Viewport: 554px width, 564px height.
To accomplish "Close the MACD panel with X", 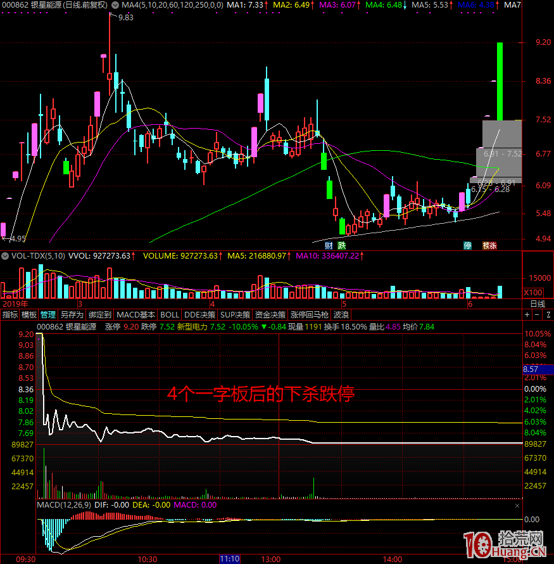I will pyautogui.click(x=517, y=506).
